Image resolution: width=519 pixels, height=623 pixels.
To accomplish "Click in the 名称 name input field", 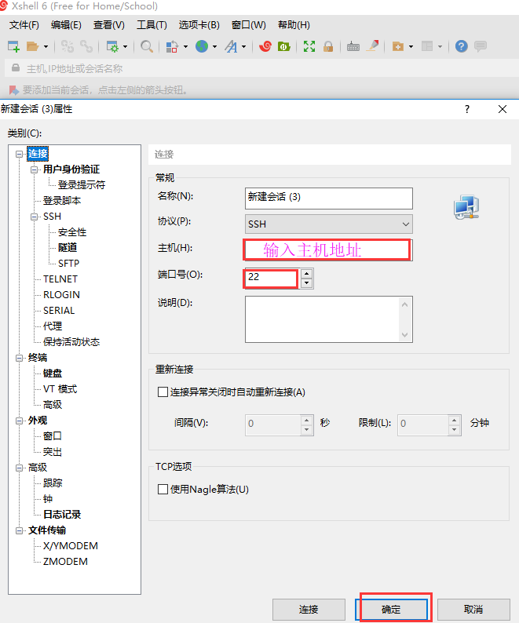I will (x=329, y=199).
